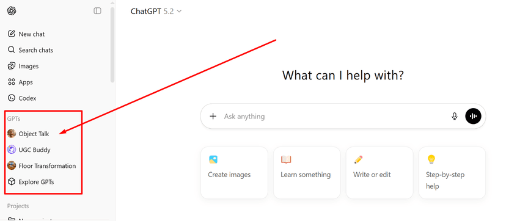Click the Write or edit pencil icon
The height and width of the screenshot is (221, 506).
click(x=358, y=159)
